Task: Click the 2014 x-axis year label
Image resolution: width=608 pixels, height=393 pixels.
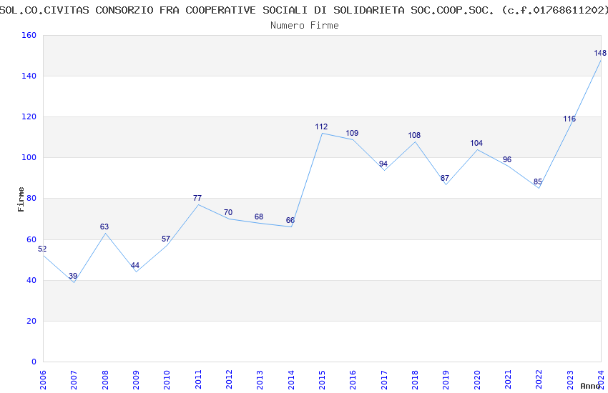Action: pyautogui.click(x=291, y=380)
